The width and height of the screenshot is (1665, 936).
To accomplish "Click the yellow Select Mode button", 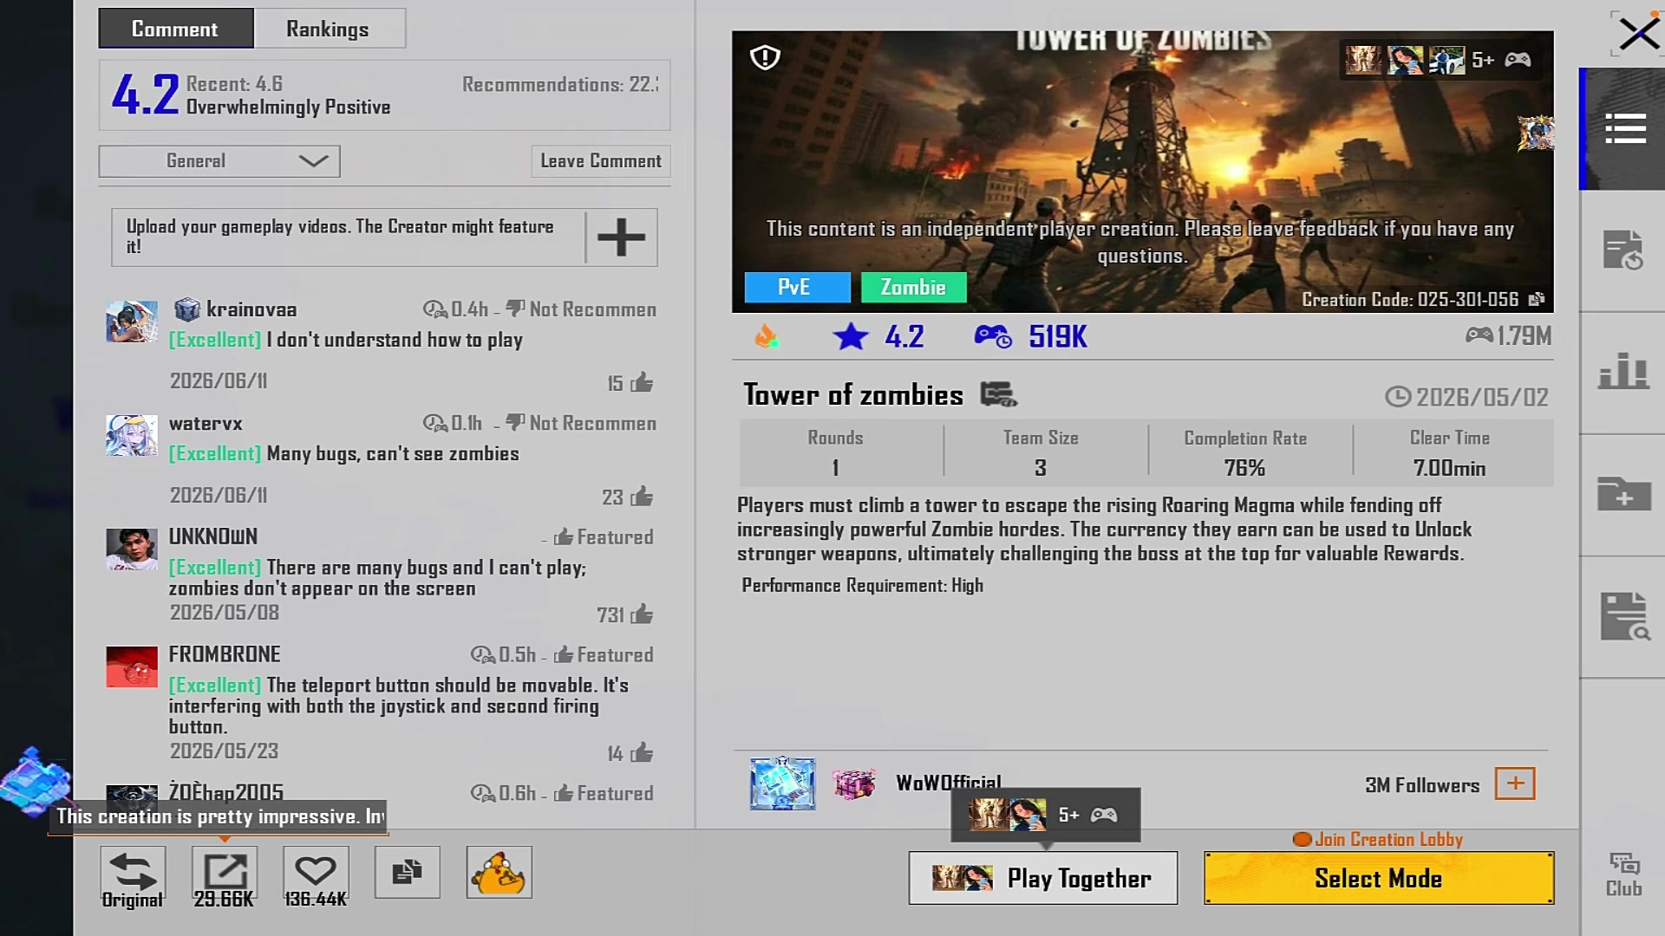I will pyautogui.click(x=1379, y=878).
